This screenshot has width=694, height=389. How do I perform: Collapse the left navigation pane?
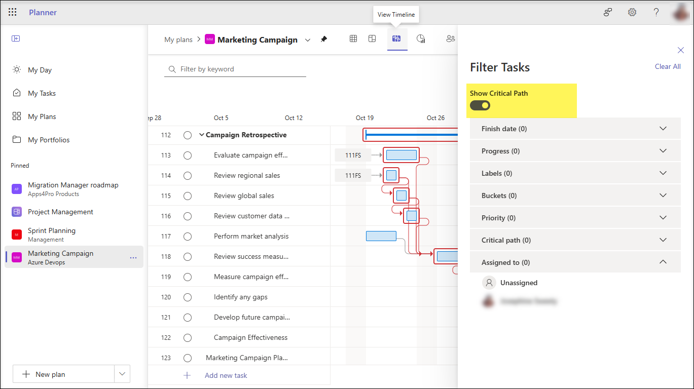coord(15,38)
